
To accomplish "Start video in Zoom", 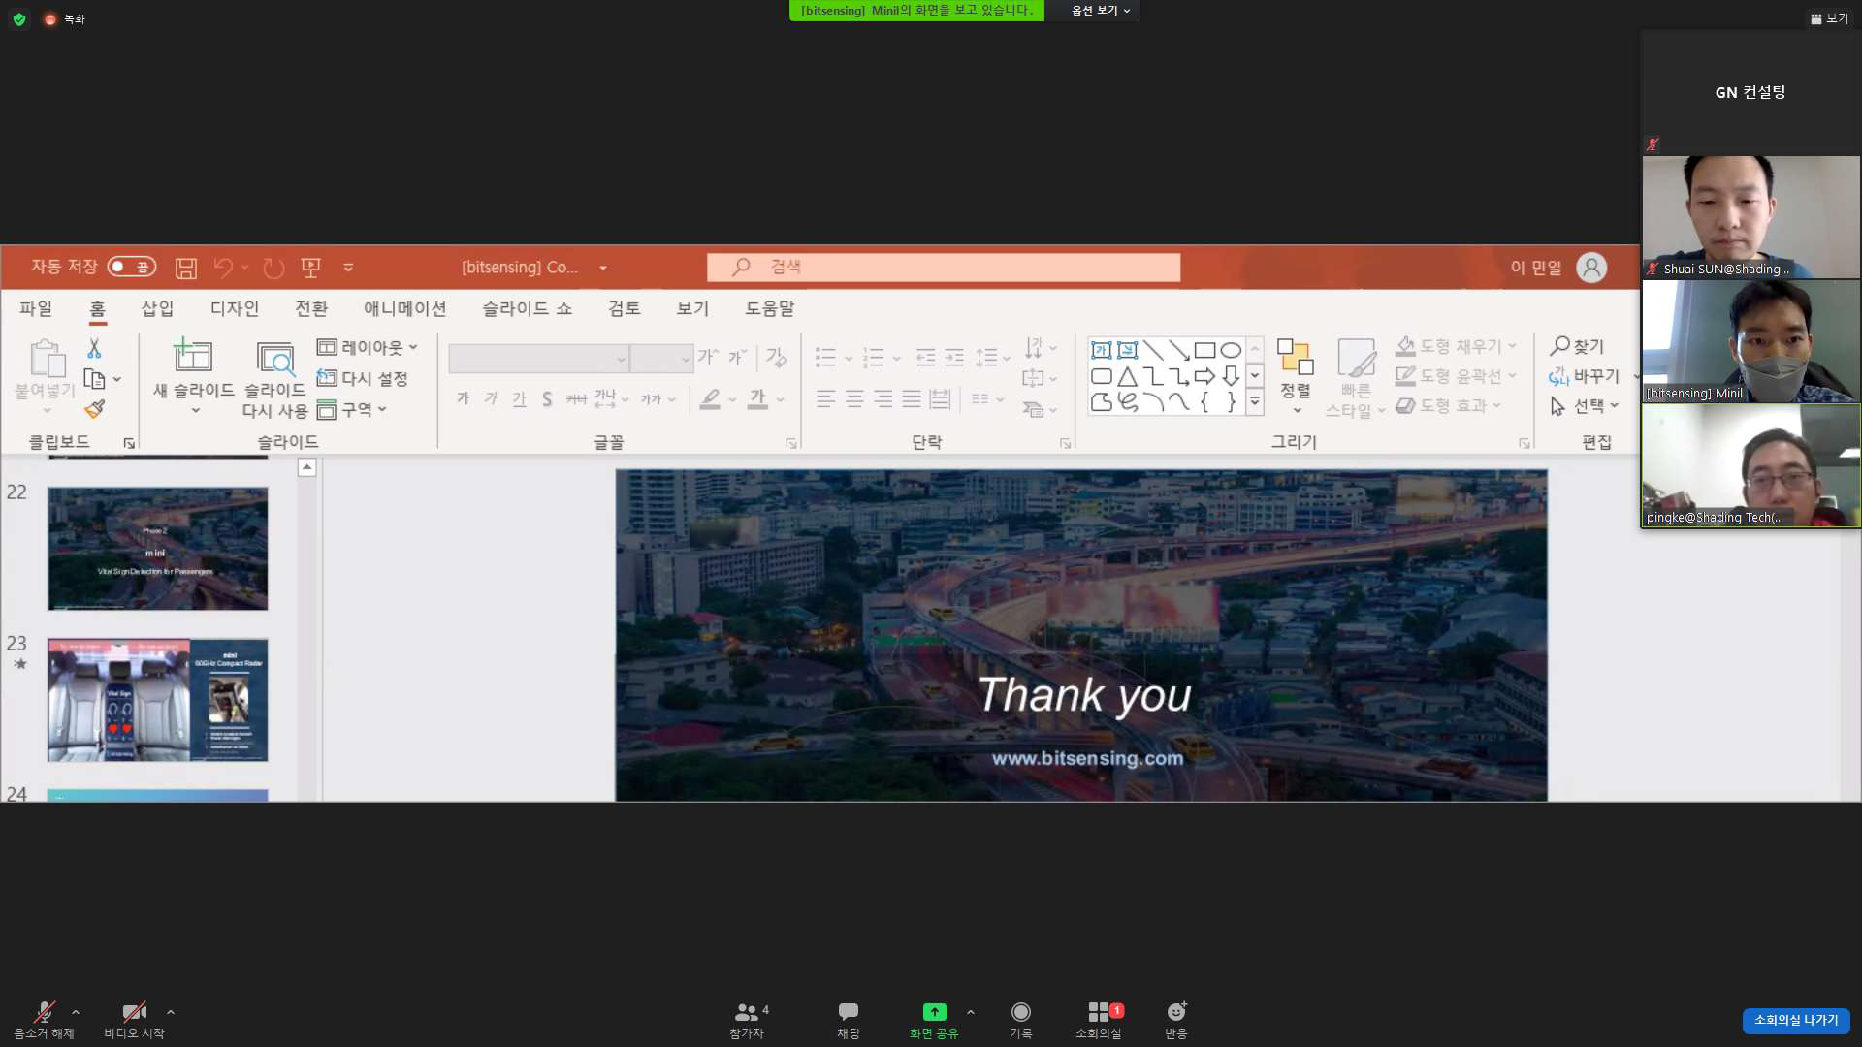I will click(134, 1021).
